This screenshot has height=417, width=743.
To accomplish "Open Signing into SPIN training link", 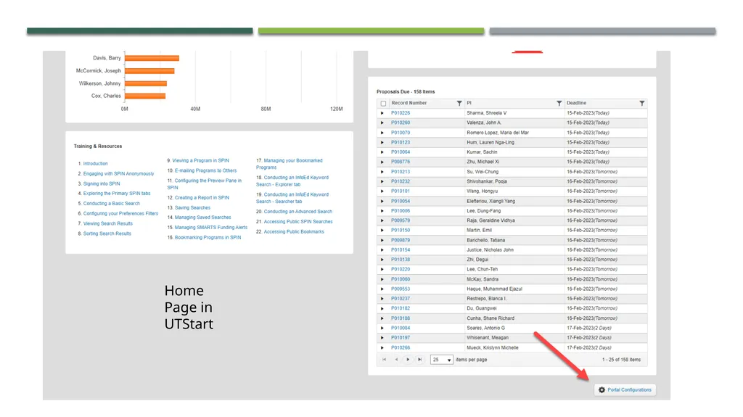I will pos(102,183).
